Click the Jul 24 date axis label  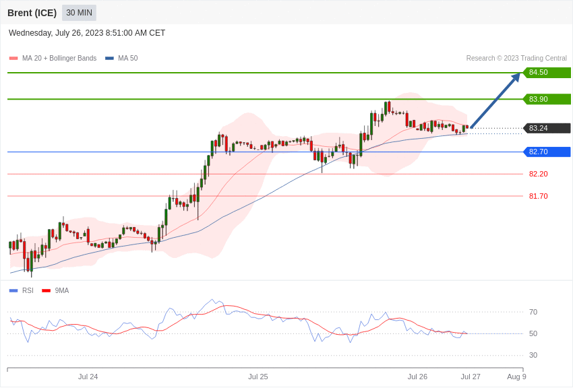coord(88,377)
